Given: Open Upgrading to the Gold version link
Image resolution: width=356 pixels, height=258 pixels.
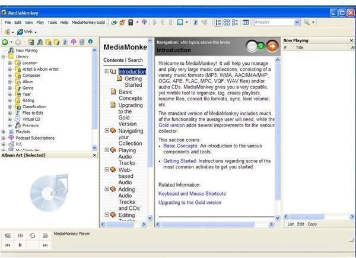Looking at the screenshot, I should 190,203.
